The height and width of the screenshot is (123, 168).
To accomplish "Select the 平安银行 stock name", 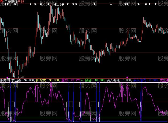I will 10,2.
